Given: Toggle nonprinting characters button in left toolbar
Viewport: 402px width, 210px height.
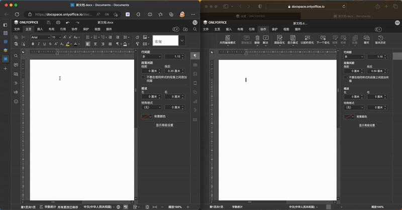Looking at the screenshot, I should (119, 44).
